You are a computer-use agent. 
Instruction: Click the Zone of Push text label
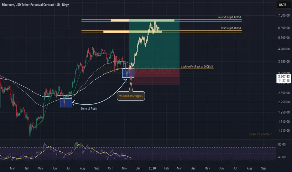click(89, 109)
